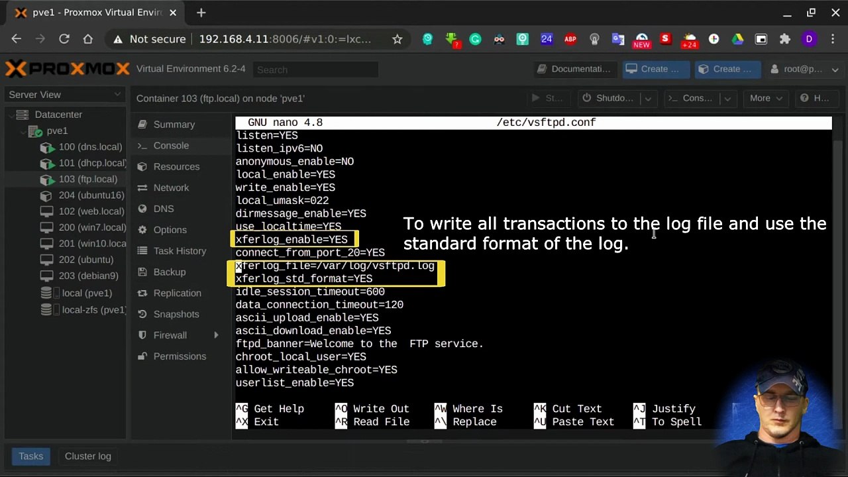This screenshot has width=848, height=477.
Task: Open the More dropdown menu
Action: [x=766, y=98]
